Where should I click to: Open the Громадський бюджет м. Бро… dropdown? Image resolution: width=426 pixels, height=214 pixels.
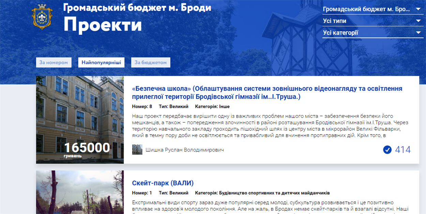pyautogui.click(x=366, y=9)
